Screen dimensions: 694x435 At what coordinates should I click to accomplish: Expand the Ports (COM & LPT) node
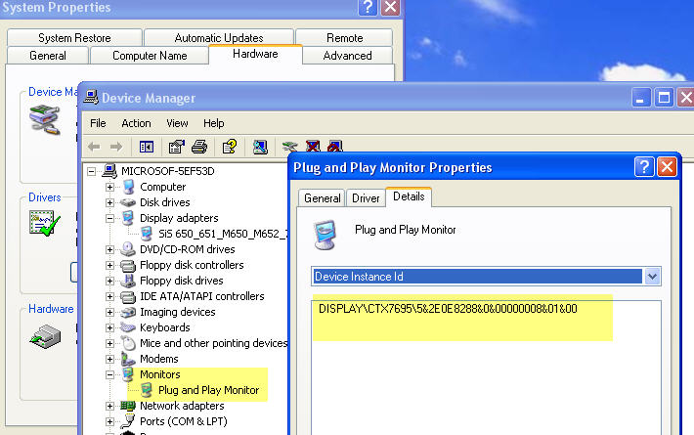109,421
